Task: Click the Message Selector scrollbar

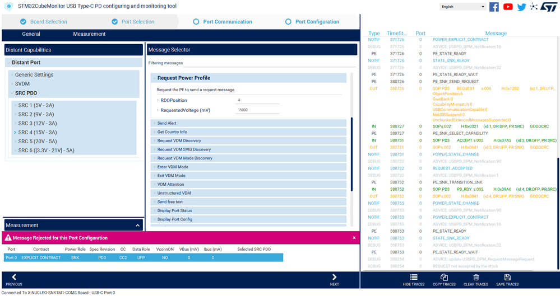Action: click(352, 154)
